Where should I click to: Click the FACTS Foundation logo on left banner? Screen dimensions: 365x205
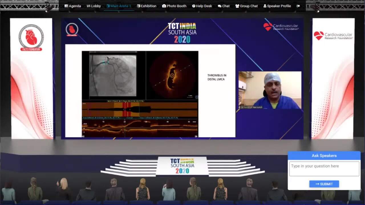coord(31,37)
